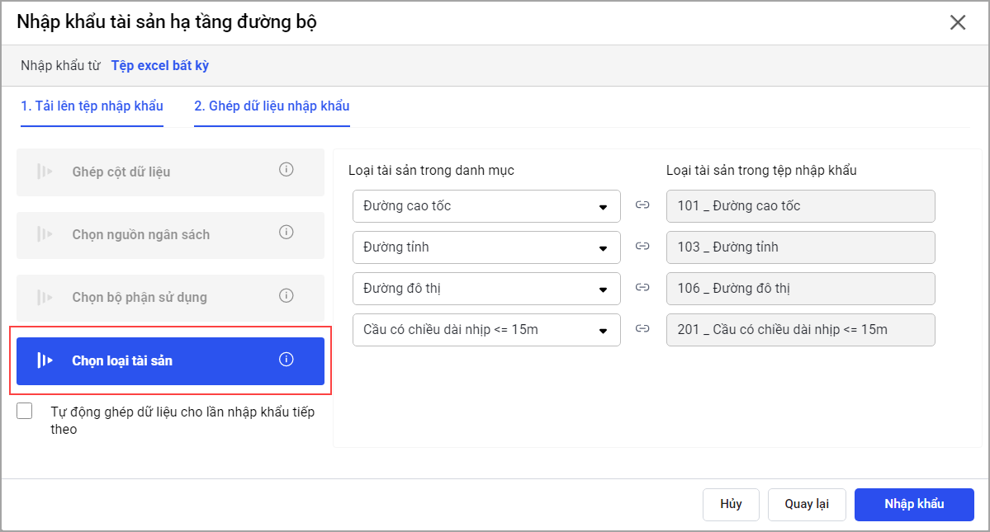Click link icon next to Cầu có chiều dài nhịp row
Screen dimensions: 990x532
(x=642, y=329)
